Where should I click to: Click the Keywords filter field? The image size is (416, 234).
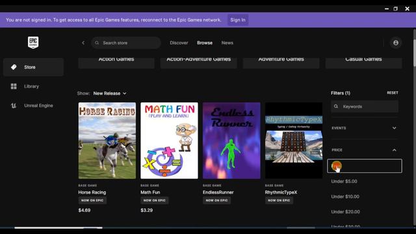click(365, 107)
